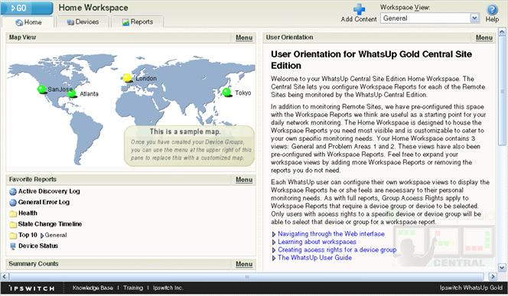Click the London yellow map marker

coord(127,78)
